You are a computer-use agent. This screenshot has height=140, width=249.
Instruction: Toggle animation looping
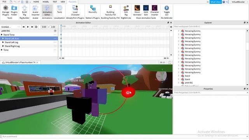36,27
